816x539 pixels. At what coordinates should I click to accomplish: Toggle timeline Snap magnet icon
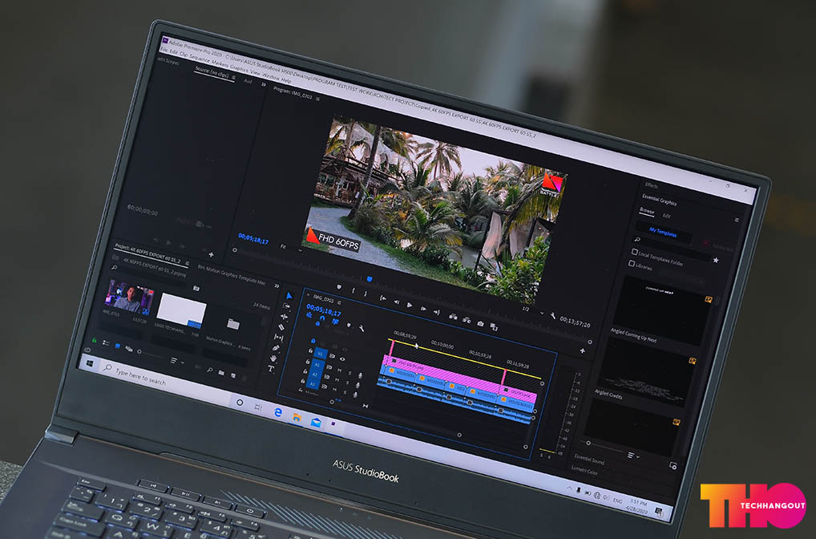tap(321, 318)
